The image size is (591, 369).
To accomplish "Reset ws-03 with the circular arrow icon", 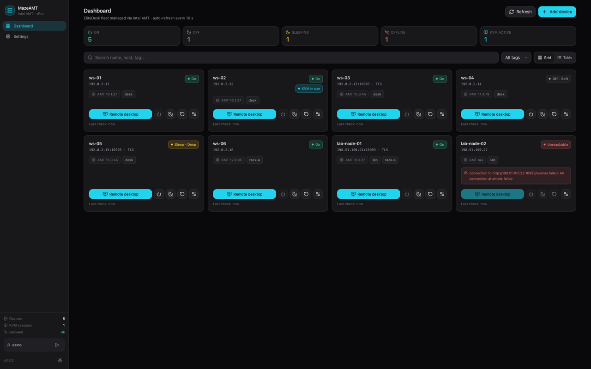I will point(430,114).
